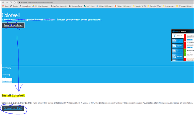Click the Download EXE button
194x115 pixels.
click(x=13, y=108)
